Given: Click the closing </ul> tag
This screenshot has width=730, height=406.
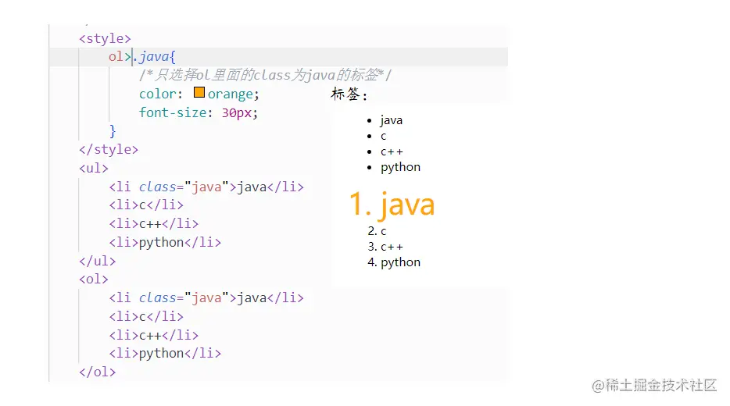Looking at the screenshot, I should [97, 261].
